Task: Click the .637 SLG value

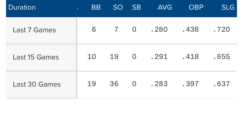Action: (221, 84)
